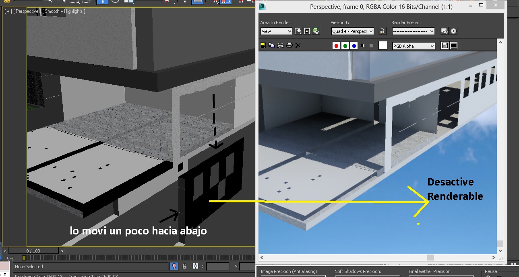Toggle Absolute/Offset transform mode icon
Image resolution: width=519 pixels, height=277 pixels.
[x=195, y=266]
